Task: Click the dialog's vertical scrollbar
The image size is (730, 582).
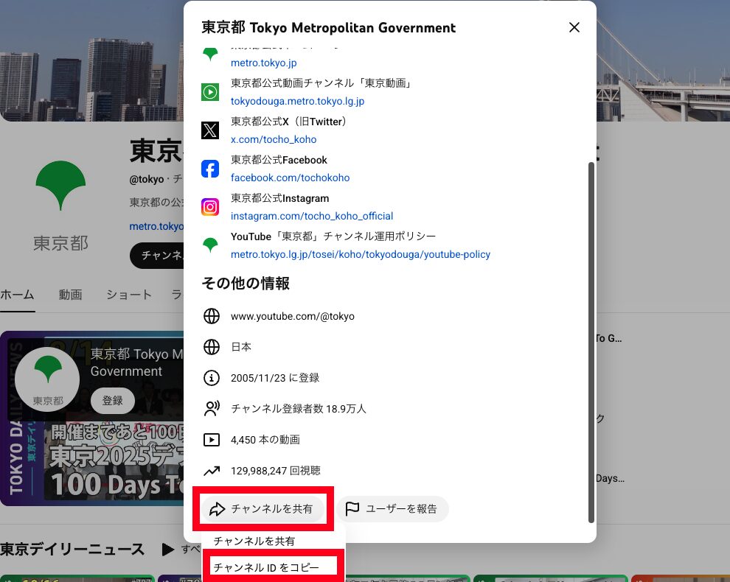Action: (590, 339)
